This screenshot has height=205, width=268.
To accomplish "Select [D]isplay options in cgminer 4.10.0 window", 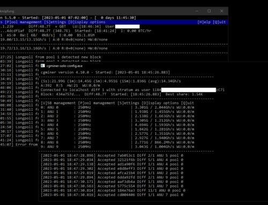I will click(160, 103).
